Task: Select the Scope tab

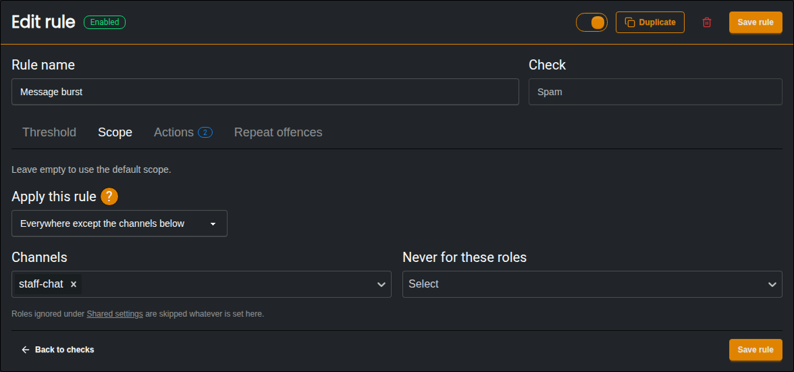Action: [x=115, y=132]
